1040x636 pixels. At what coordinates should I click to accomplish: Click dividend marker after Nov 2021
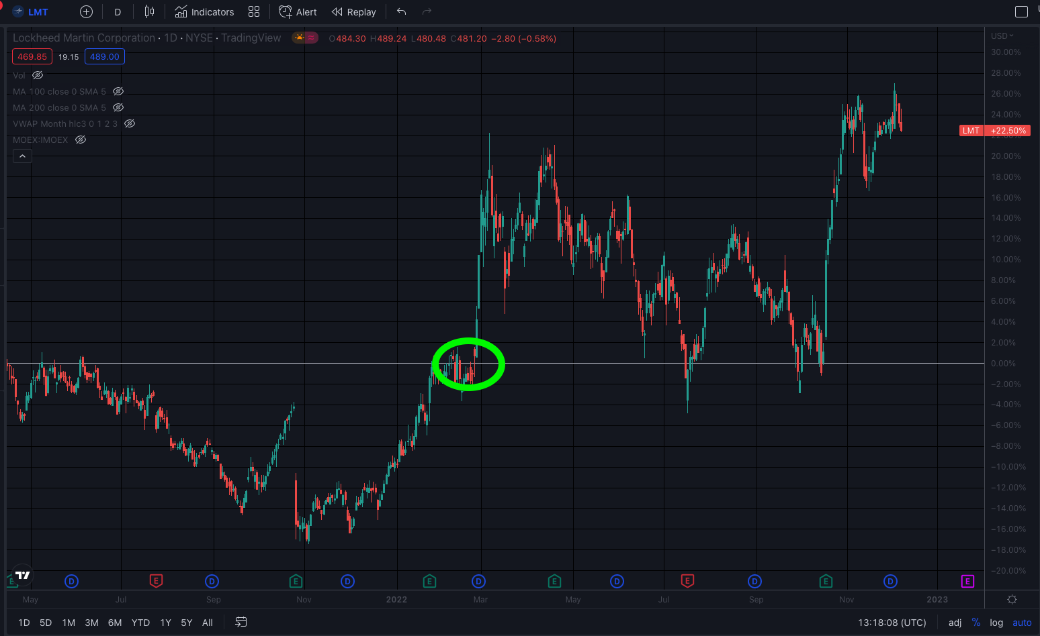[347, 581]
